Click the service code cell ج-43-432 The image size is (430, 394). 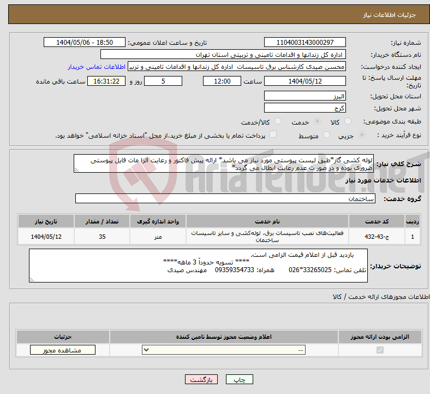pyautogui.click(x=377, y=237)
